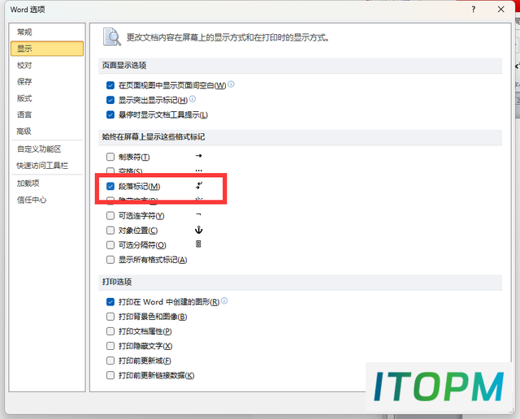
Task: Uncheck 悬停时显示文档工具提示
Action: point(110,114)
